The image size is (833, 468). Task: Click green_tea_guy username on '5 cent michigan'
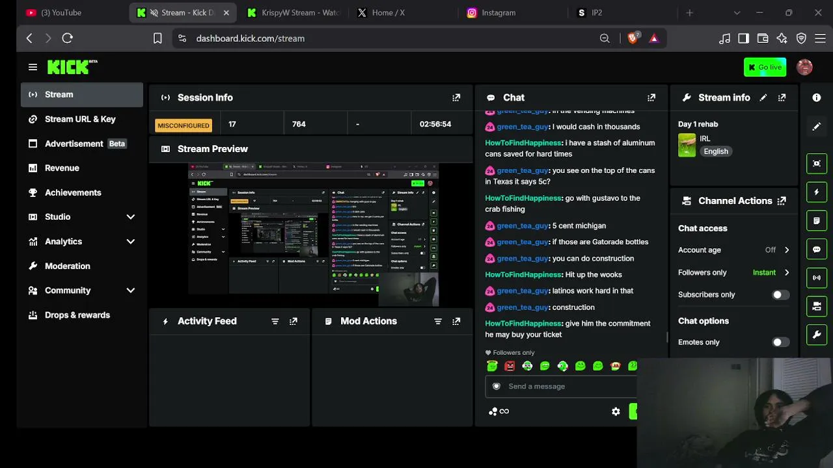(523, 226)
